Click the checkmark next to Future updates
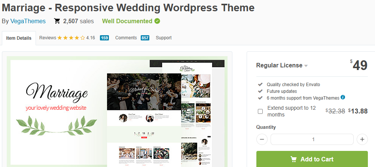 click(x=260, y=91)
